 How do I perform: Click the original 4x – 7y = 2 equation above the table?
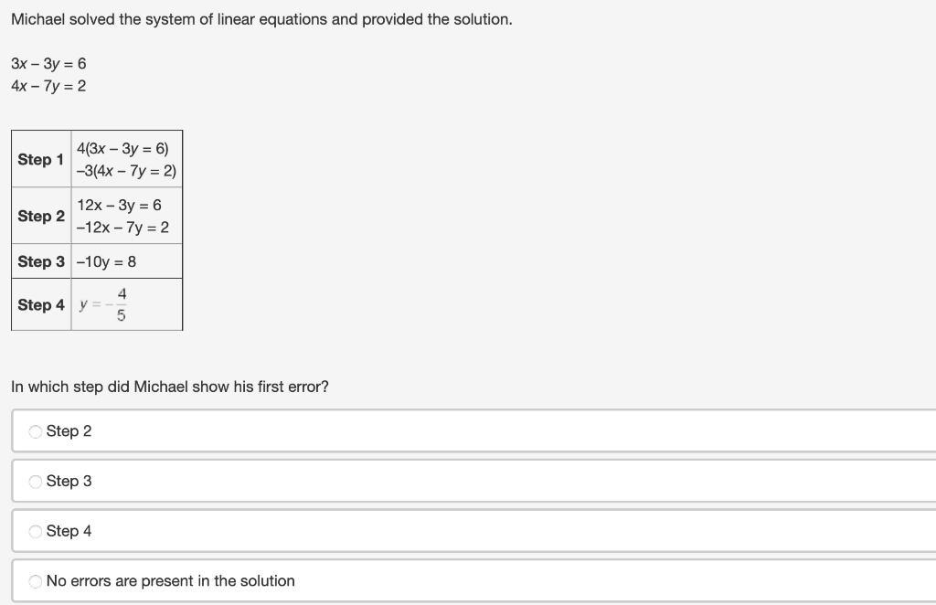tap(48, 86)
